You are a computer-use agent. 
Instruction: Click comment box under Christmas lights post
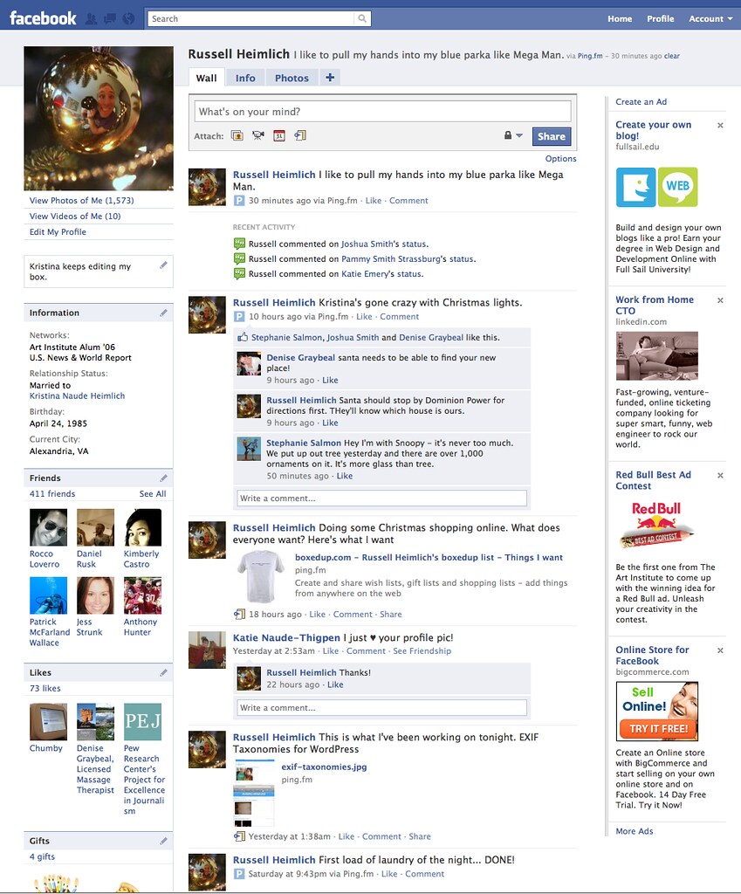pyautogui.click(x=382, y=498)
